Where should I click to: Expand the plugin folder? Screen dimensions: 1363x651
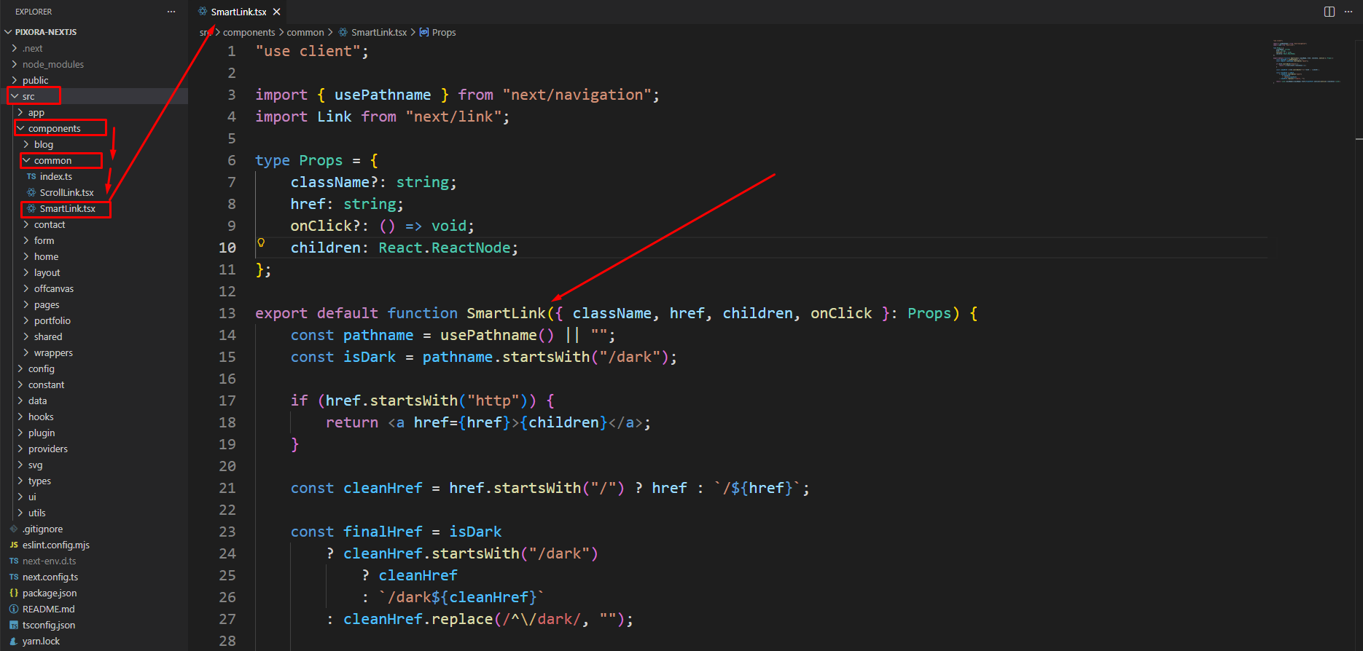pyautogui.click(x=20, y=433)
